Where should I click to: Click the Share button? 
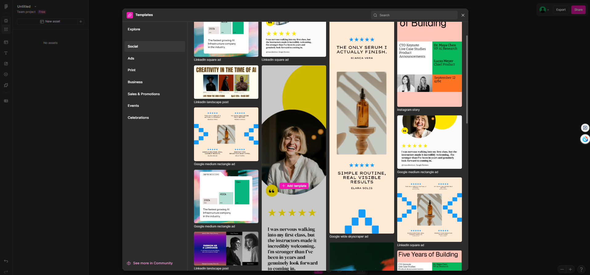(578, 10)
